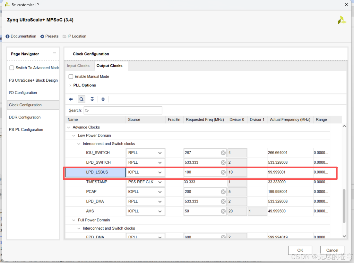Image resolution: width=354 pixels, height=263 pixels.
Task: Open the PS-PL Configuration page
Action: pyautogui.click(x=26, y=130)
